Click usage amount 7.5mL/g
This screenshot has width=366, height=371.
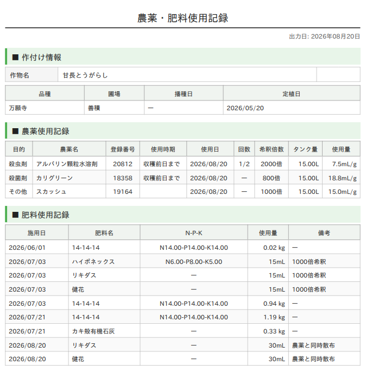click(x=344, y=164)
